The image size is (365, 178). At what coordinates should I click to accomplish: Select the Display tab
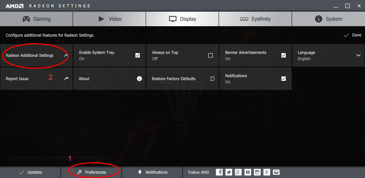(182, 19)
